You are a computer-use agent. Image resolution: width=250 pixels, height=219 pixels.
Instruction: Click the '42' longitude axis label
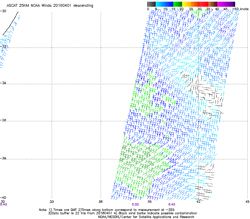(x=198, y=202)
